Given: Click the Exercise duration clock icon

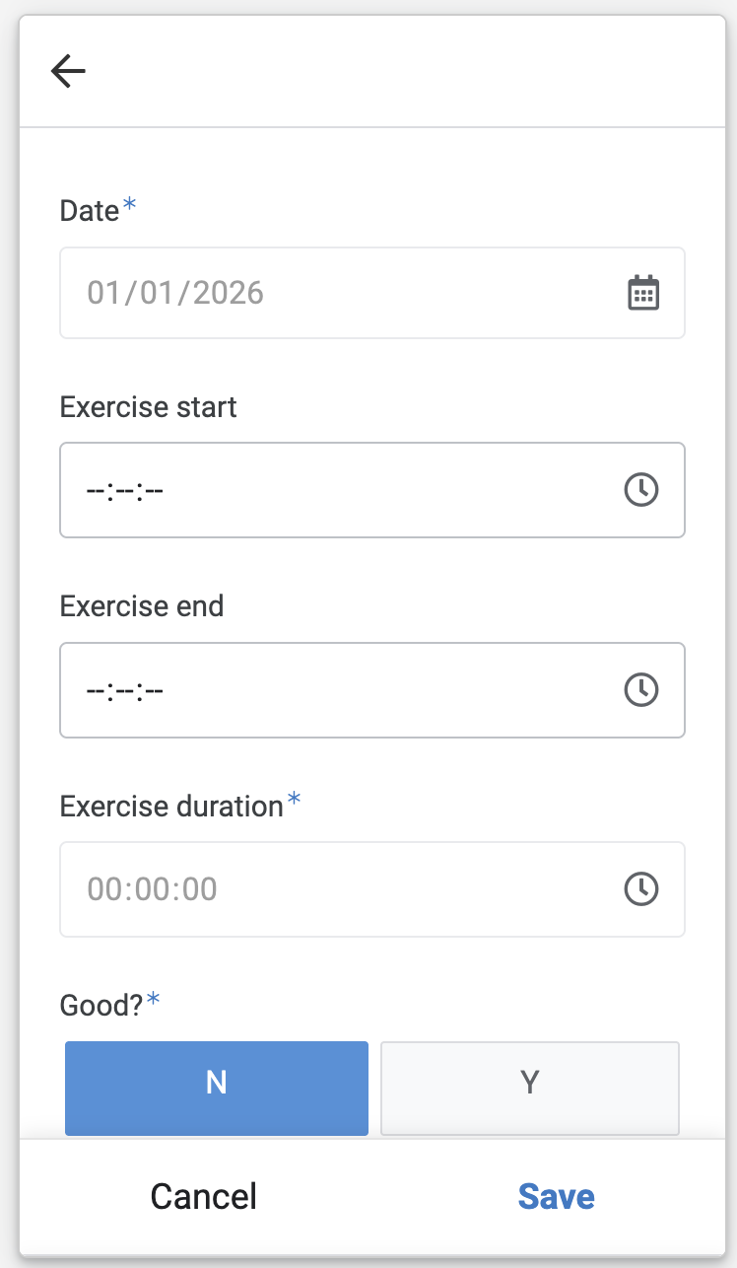Looking at the screenshot, I should click(x=641, y=888).
